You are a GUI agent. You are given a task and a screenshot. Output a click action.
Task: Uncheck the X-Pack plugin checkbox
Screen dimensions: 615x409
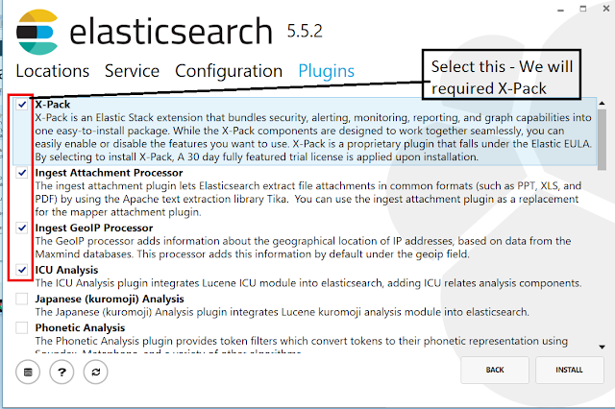coord(22,105)
